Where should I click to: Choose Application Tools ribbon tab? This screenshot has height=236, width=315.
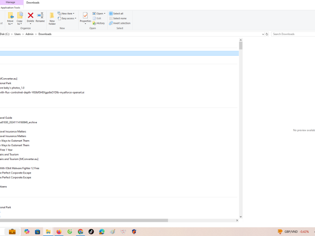10,8
